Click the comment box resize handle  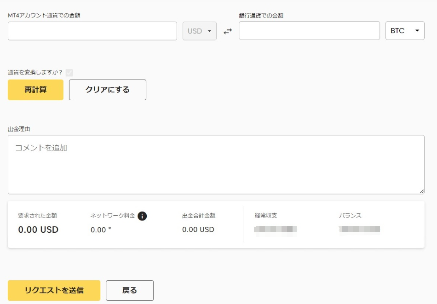(x=421, y=191)
